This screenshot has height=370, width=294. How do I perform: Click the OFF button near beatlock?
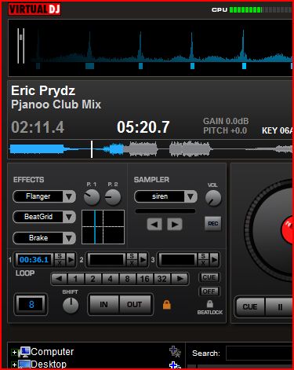pos(209,291)
